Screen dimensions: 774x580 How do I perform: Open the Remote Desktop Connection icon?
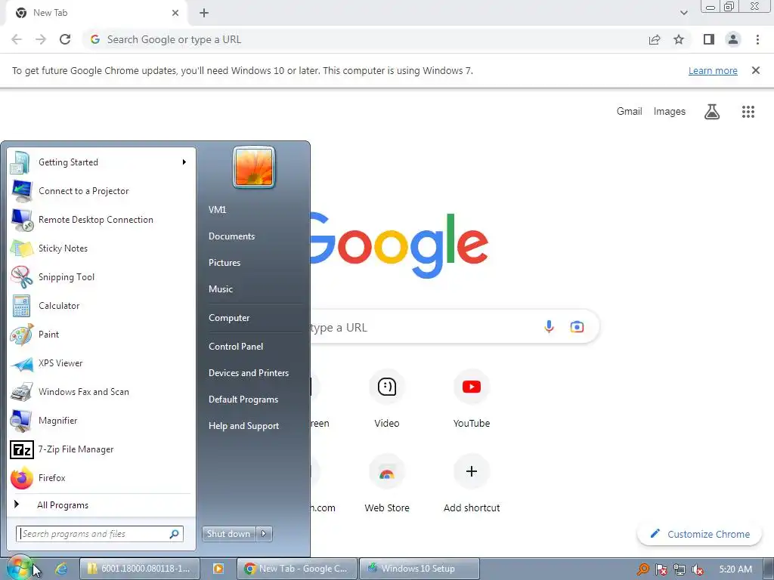(x=21, y=220)
